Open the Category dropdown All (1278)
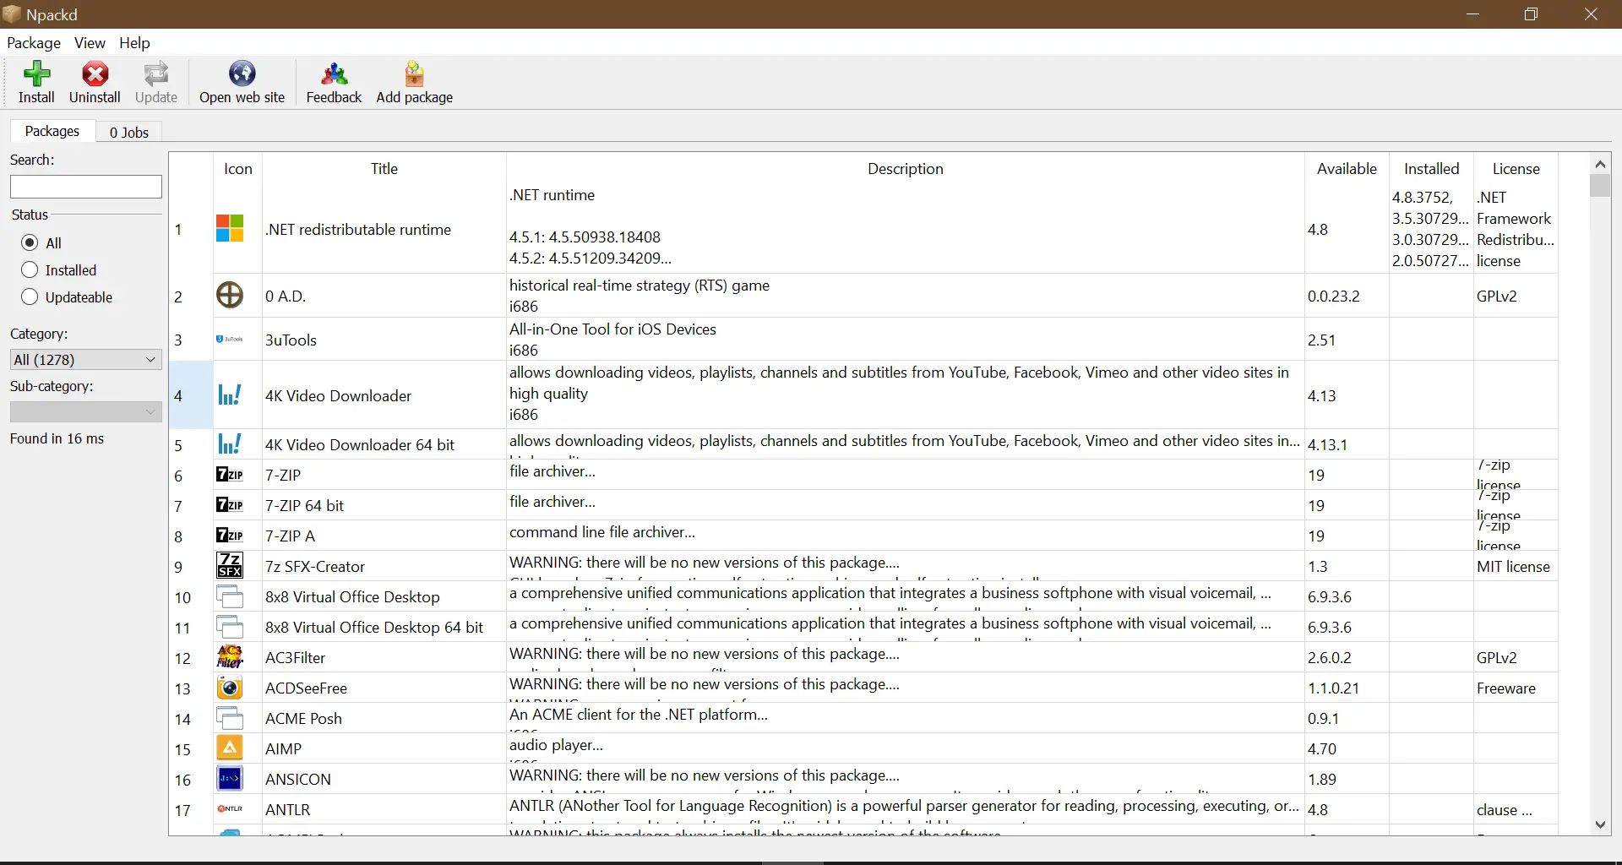Viewport: 1622px width, 865px height. pyautogui.click(x=85, y=359)
